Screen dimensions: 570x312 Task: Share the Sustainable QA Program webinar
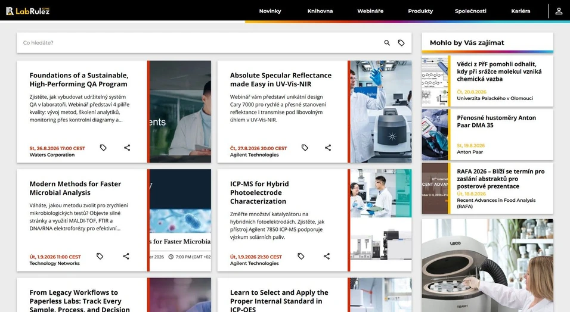pos(127,148)
